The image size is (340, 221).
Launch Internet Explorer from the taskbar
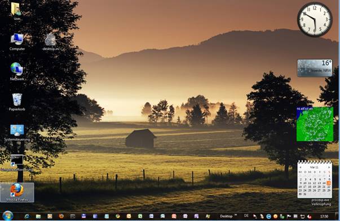pos(27,216)
